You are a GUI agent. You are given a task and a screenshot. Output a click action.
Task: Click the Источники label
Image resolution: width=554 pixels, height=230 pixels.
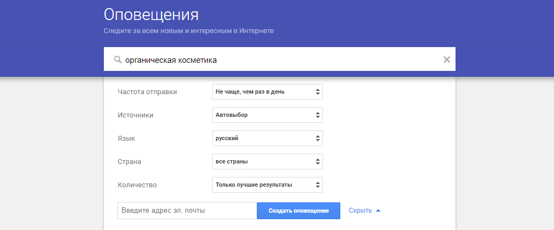(x=136, y=115)
